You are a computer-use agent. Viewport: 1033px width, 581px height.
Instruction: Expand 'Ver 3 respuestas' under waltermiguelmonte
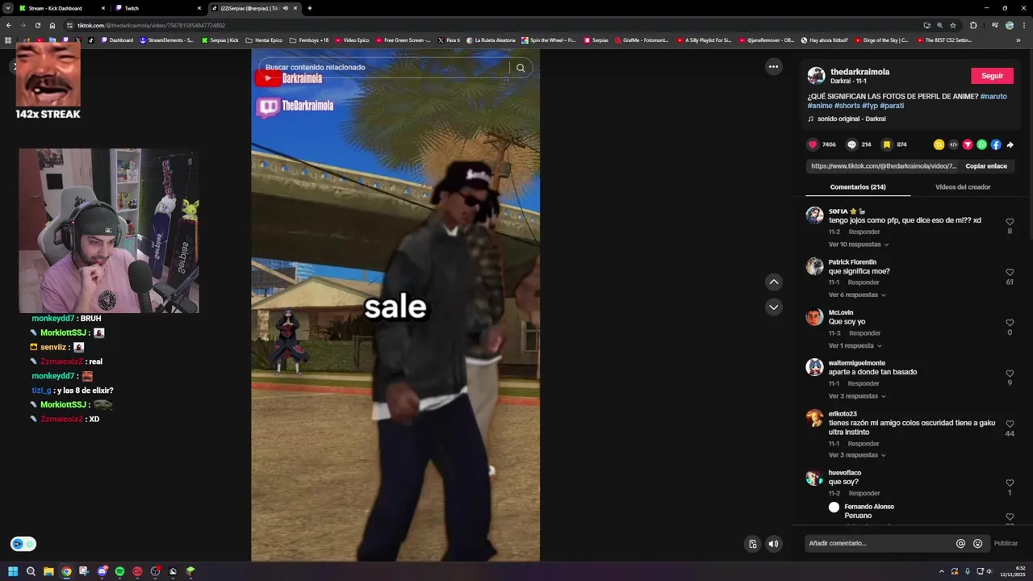click(x=857, y=396)
